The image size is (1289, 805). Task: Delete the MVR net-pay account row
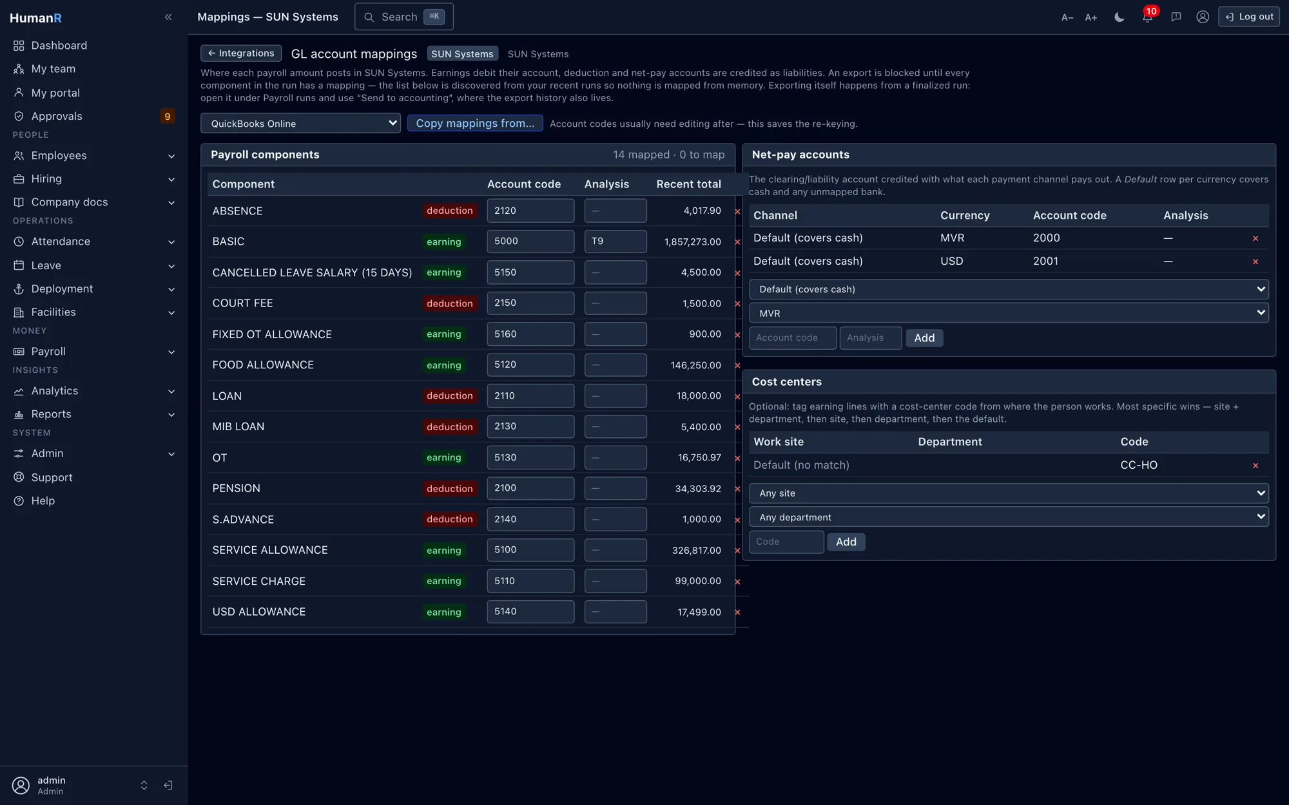1255,238
